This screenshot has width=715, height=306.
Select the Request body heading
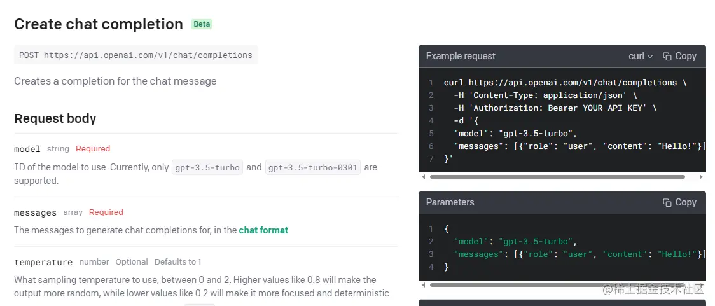(x=55, y=118)
